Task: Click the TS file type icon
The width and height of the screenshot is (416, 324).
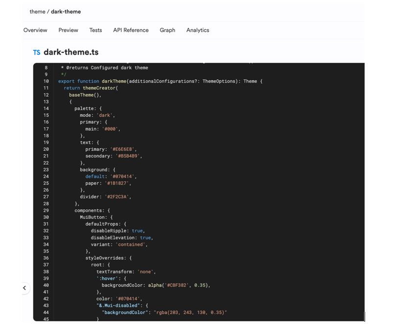Action: coord(37,53)
